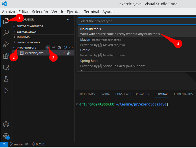Image resolution: width=196 pixels, height=148 pixels.
Task: Expand the EXERCICISJAVA folder section
Action: click(43, 32)
